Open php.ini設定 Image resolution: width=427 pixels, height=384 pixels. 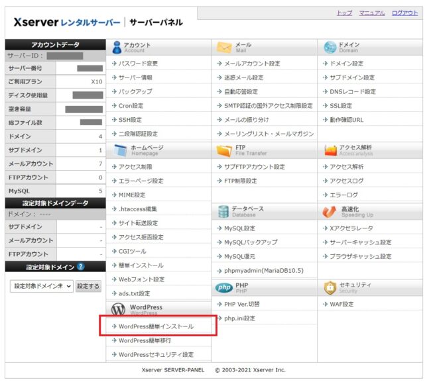pos(239,318)
